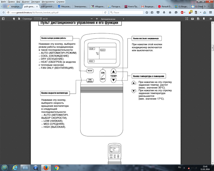Open Google Chrome from the taskbar
Screen dimensions: 214x171
(56, 168)
